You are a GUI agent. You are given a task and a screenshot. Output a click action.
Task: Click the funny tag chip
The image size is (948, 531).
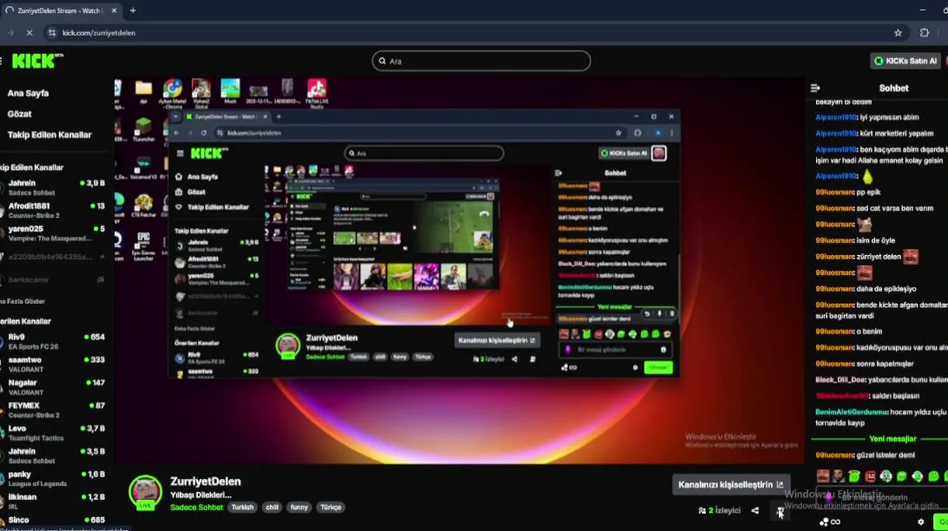click(299, 507)
